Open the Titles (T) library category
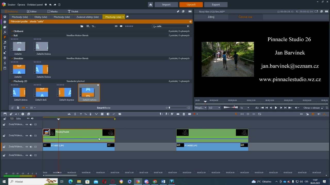Viewport: 330px width, 185px height. (x=5, y=48)
